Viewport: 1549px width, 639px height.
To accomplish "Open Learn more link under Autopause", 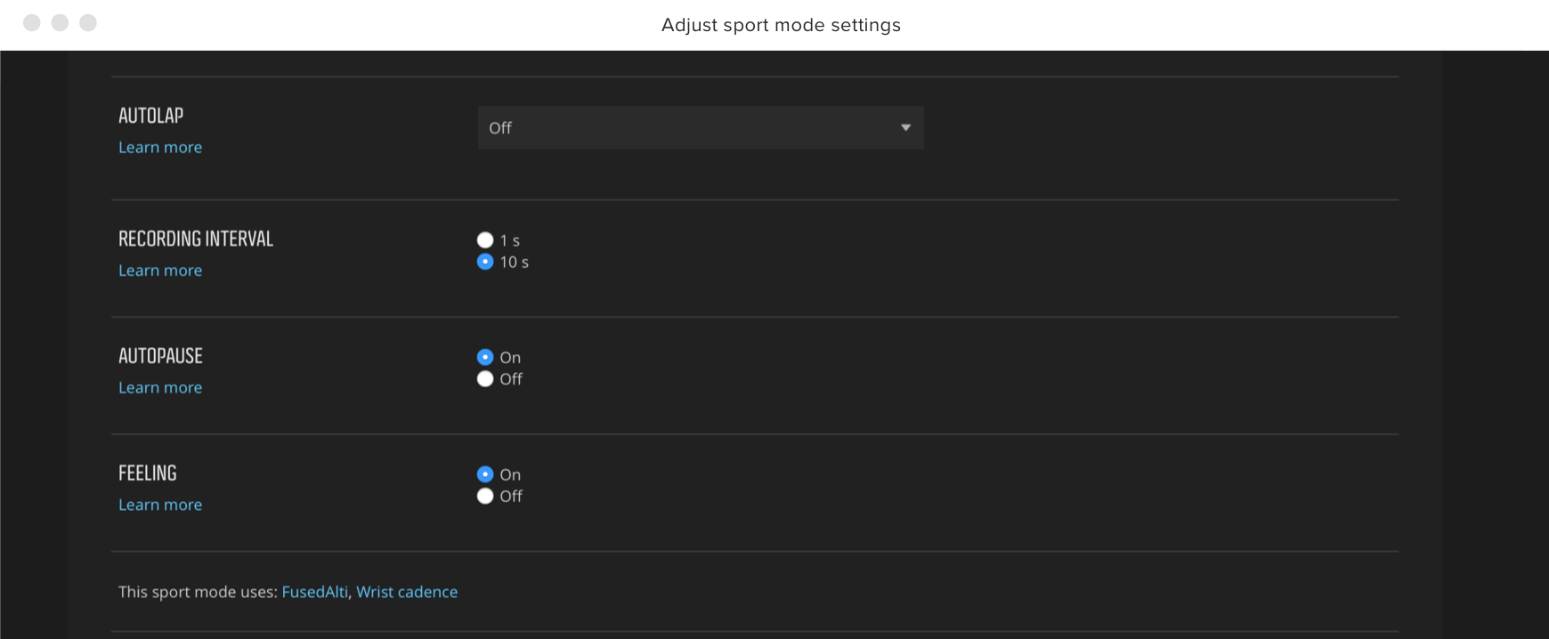I will (x=160, y=388).
